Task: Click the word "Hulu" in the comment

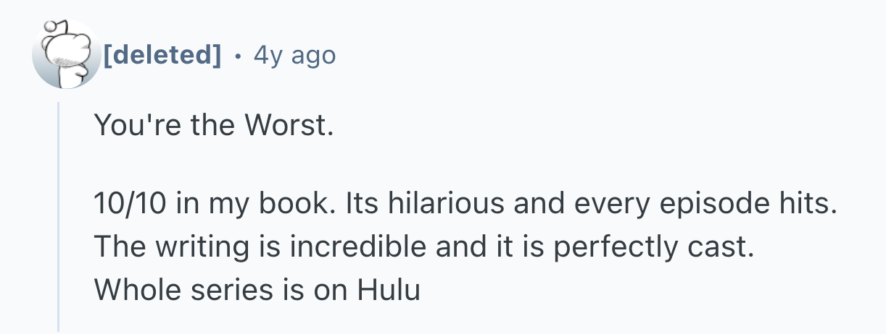Action: (388, 290)
